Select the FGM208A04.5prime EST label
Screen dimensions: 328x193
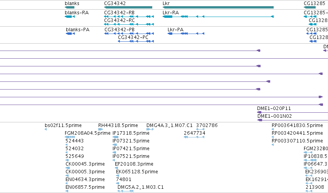tap(87, 133)
